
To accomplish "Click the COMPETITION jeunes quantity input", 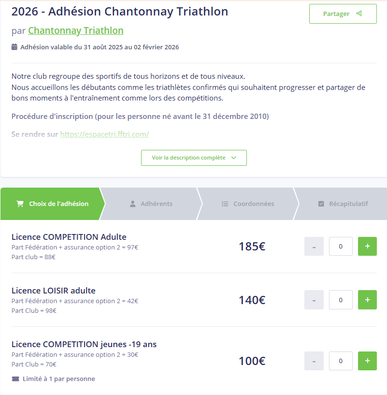I will pos(341,361).
